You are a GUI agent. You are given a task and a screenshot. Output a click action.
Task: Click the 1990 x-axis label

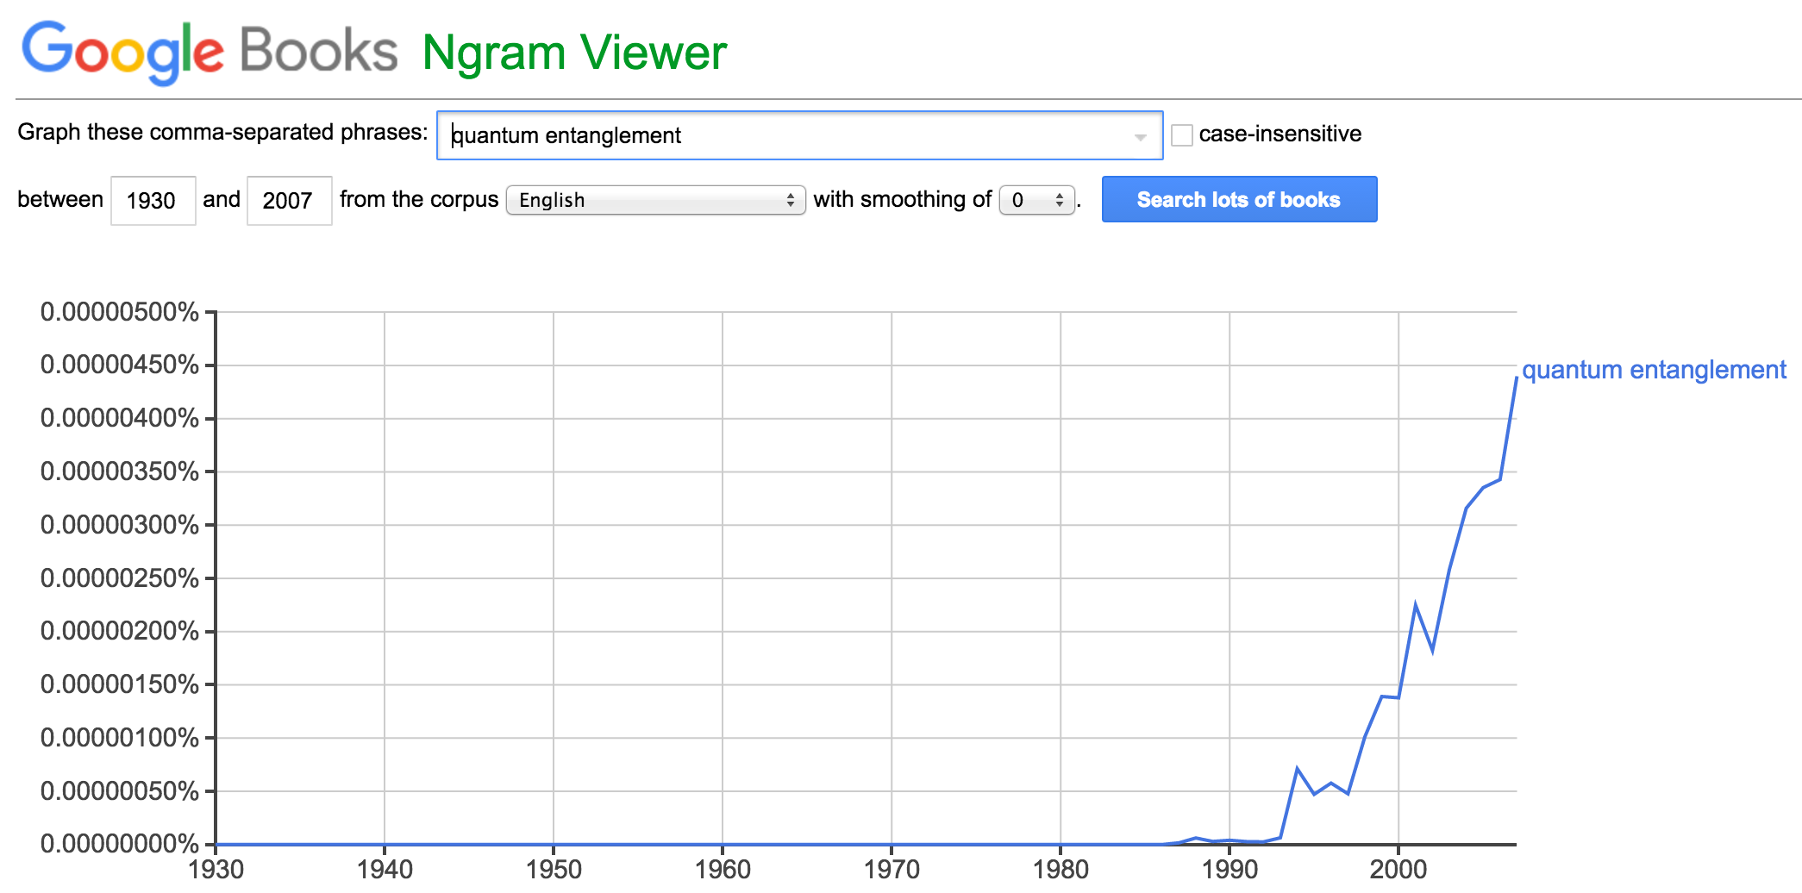click(1229, 869)
